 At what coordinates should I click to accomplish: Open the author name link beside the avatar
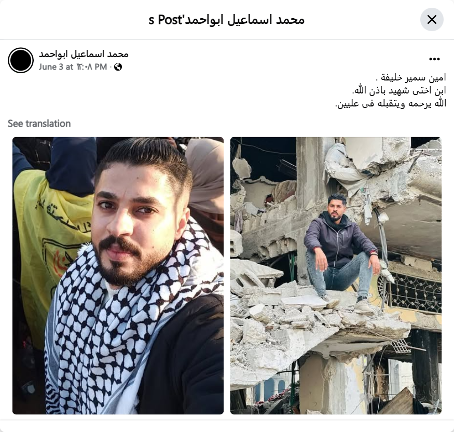click(x=84, y=54)
